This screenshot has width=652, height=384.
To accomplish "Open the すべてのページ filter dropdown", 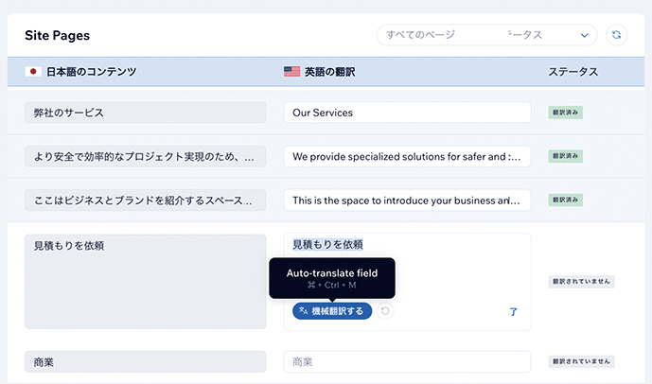I will [486, 35].
